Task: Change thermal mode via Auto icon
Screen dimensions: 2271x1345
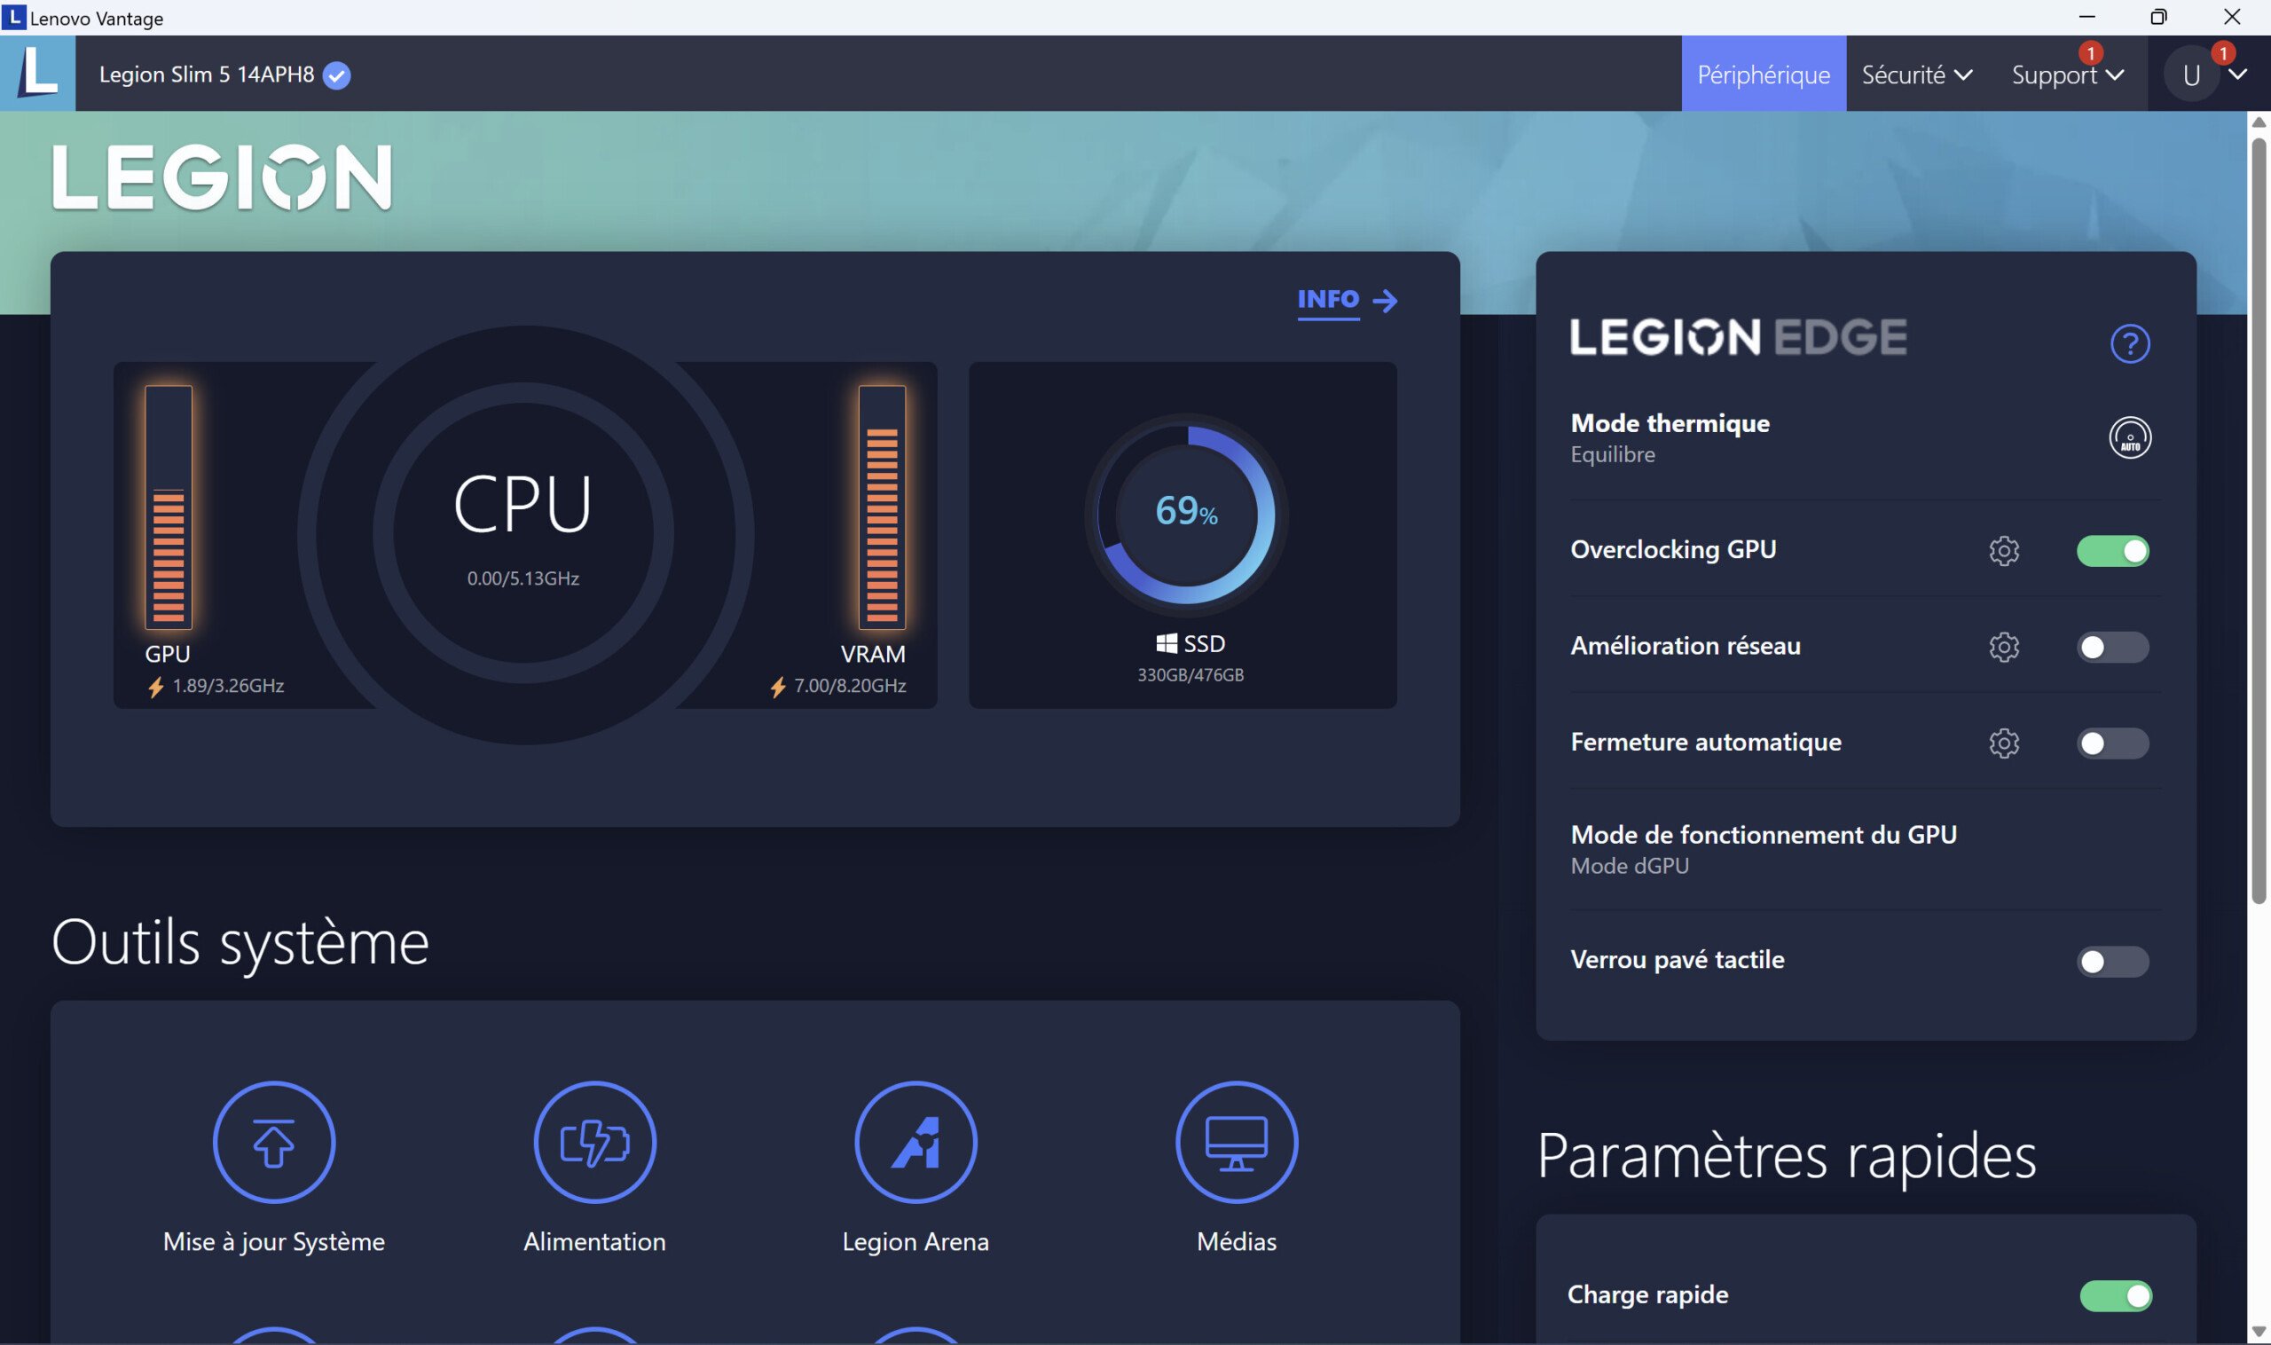Action: [2130, 437]
